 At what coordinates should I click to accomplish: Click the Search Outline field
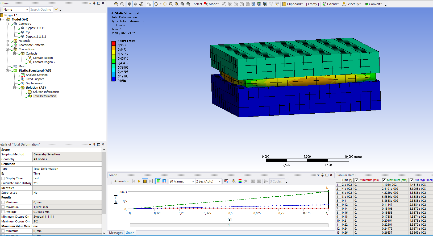click(41, 10)
